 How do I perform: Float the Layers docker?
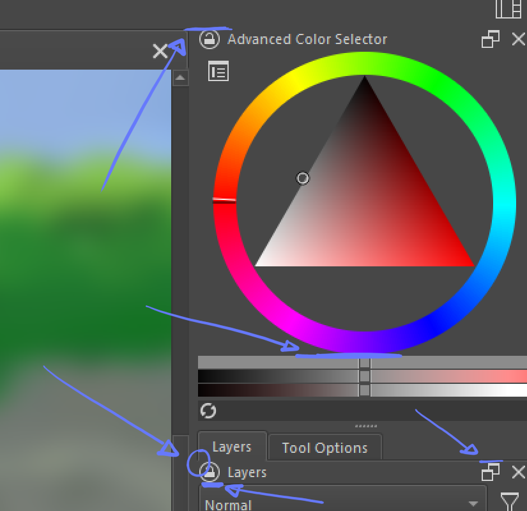click(490, 472)
